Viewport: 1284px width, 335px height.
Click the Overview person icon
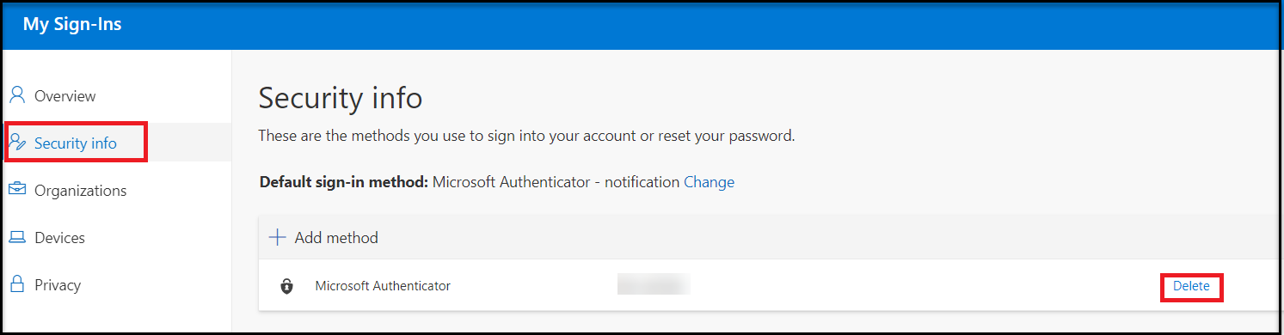click(17, 95)
